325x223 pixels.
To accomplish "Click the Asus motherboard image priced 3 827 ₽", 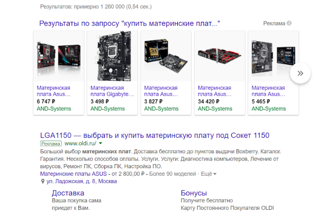I will (x=166, y=56).
